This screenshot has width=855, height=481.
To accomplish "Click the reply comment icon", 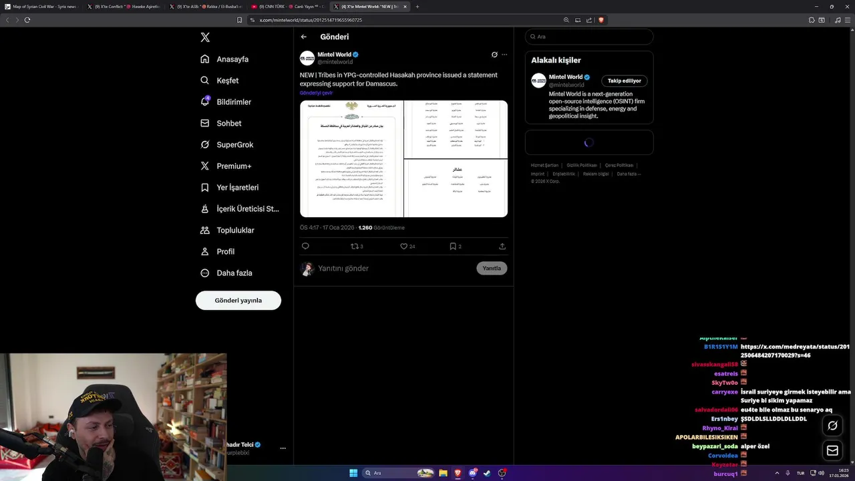I will [305, 246].
